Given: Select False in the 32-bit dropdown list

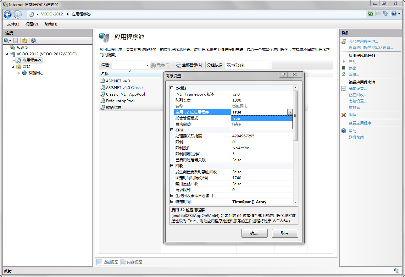Looking at the screenshot, I should 236,124.
